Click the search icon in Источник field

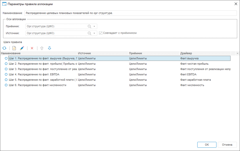coord(89,33)
